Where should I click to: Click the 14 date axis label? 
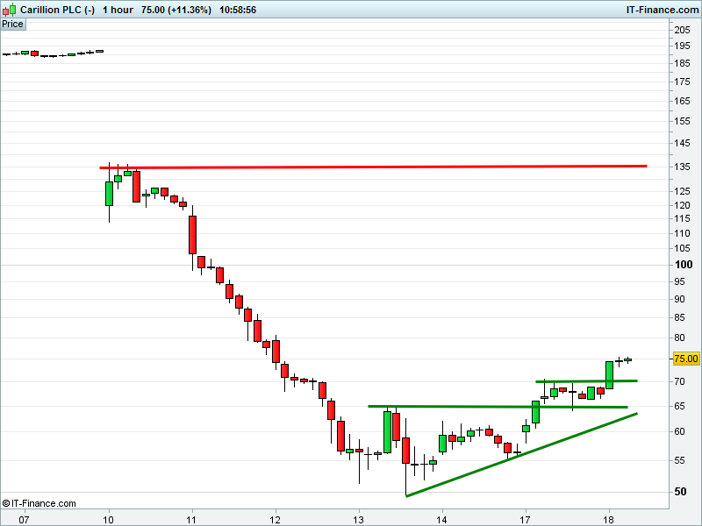(442, 520)
